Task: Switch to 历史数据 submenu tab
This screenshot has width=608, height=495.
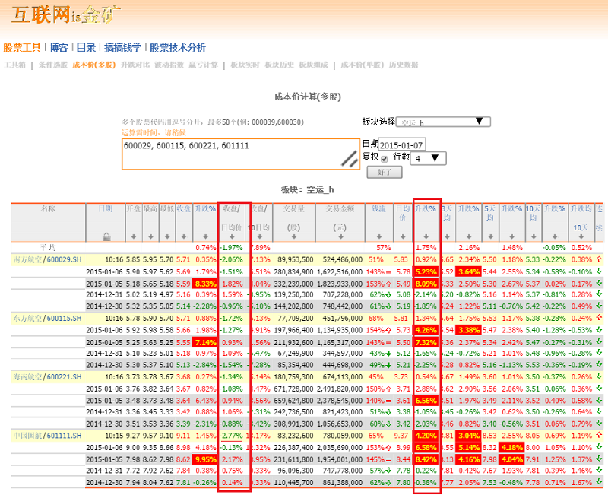Action: [x=404, y=65]
